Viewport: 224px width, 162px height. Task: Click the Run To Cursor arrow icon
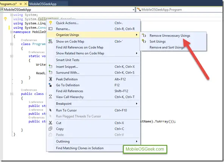point(50,110)
